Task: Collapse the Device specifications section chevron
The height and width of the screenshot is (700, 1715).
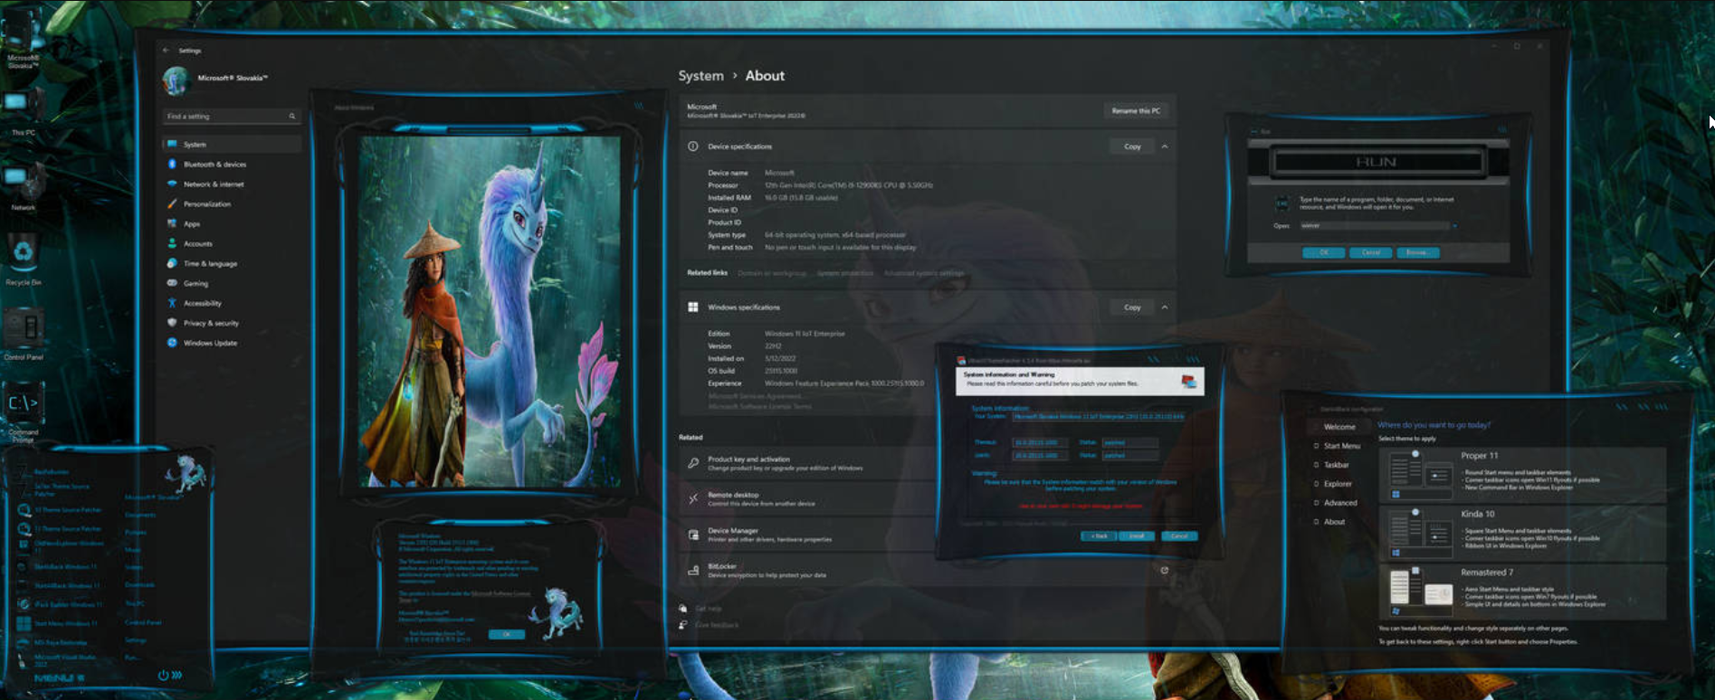Action: tap(1165, 147)
